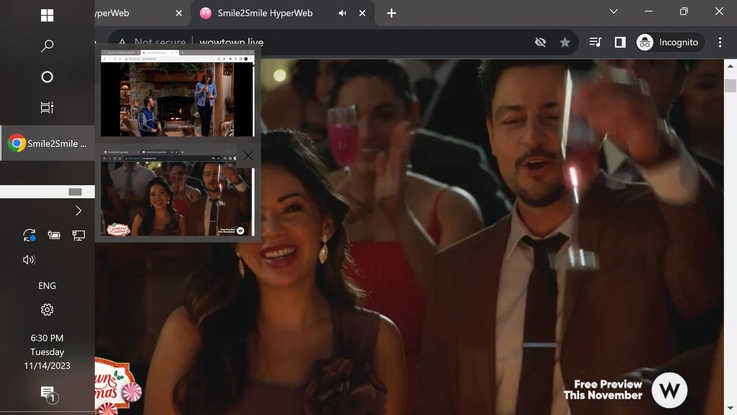This screenshot has width=737, height=415.
Task: Open Windows Task View
Action: coord(47,108)
